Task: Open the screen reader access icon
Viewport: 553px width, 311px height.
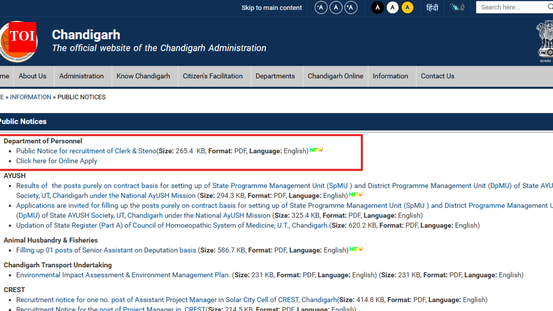Action: pos(457,7)
